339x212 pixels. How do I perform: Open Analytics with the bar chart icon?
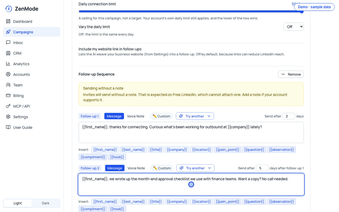8,64
